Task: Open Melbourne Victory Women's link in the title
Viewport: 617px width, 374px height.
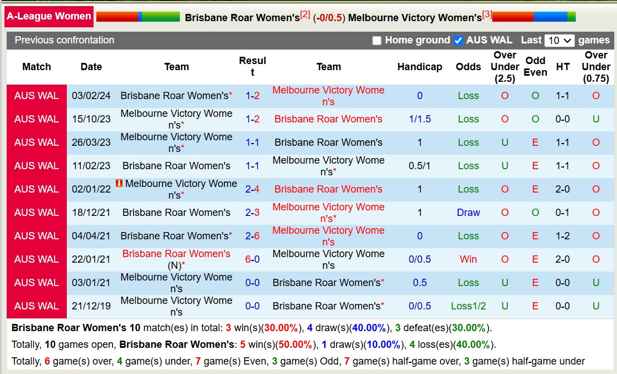Action: (414, 17)
